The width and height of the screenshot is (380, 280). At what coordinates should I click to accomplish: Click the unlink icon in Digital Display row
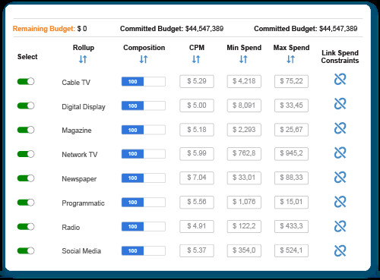click(x=340, y=104)
